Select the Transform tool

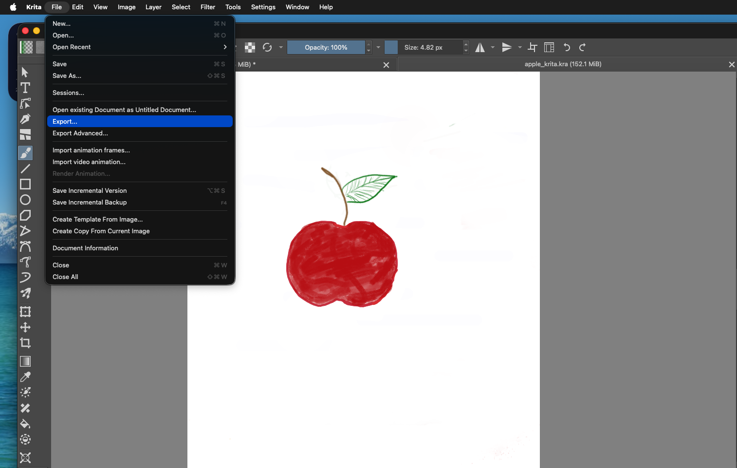pyautogui.click(x=25, y=312)
